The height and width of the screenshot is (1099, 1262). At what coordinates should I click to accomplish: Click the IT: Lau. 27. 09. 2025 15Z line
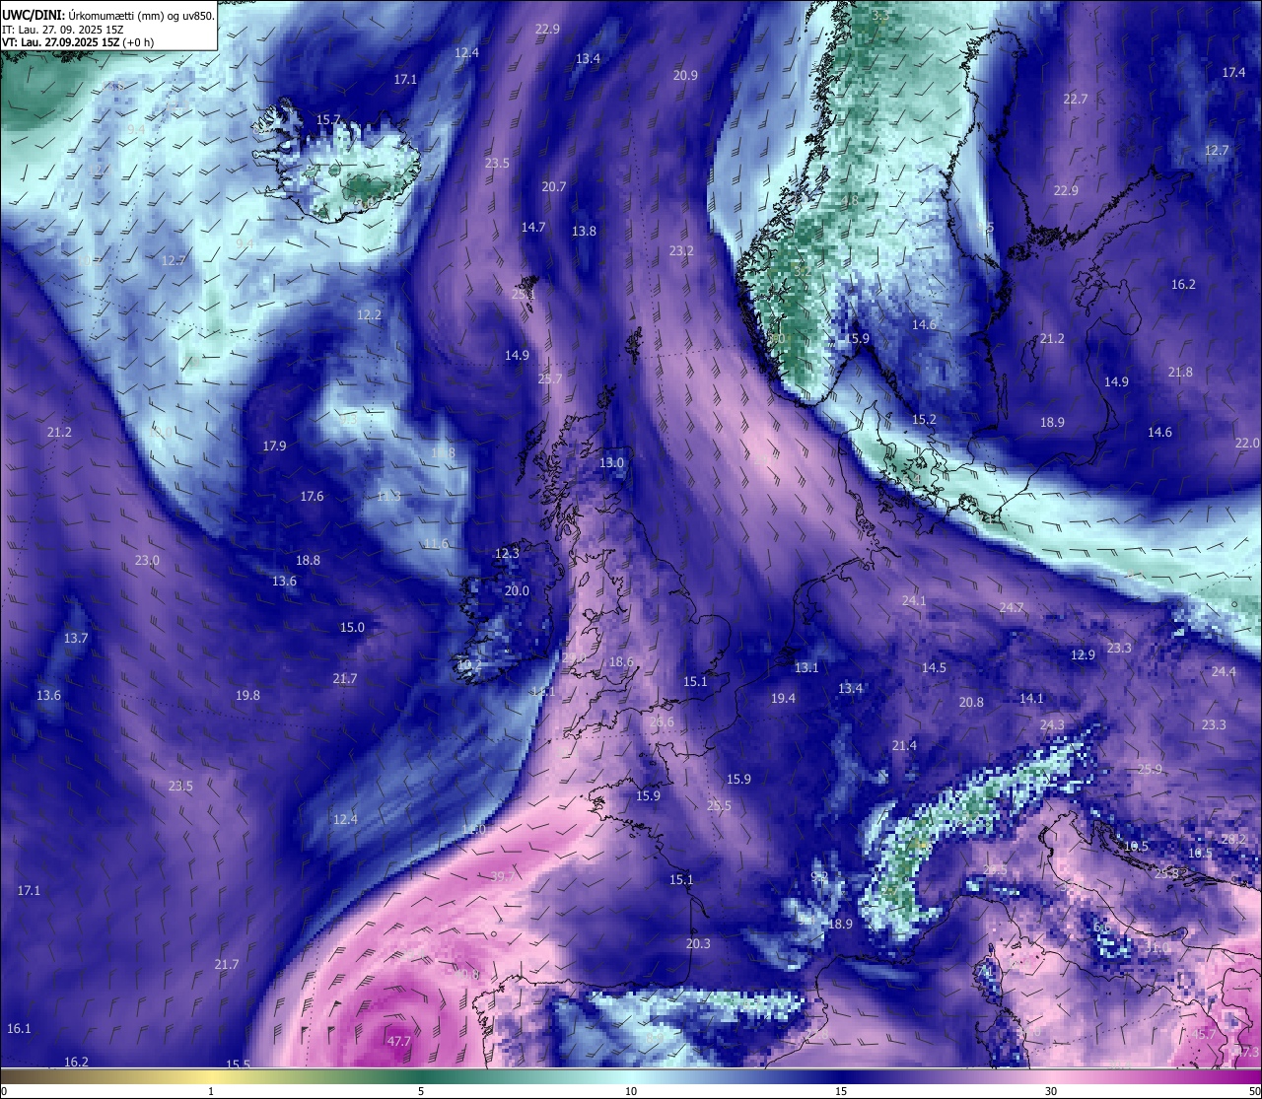[x=63, y=30]
